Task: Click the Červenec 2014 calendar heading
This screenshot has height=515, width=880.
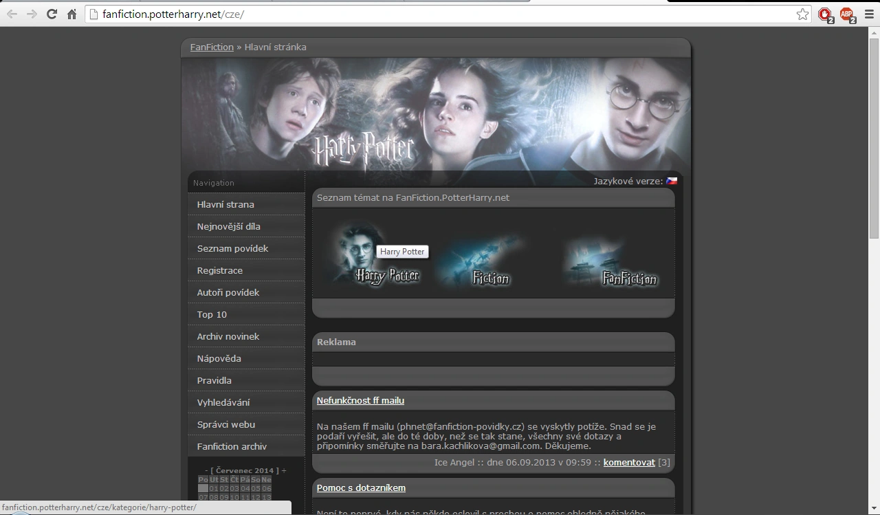Action: click(x=245, y=470)
